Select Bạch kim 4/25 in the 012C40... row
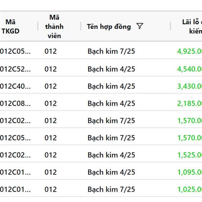Image resolution: width=202 pixels, height=202 pixels. 111,86
